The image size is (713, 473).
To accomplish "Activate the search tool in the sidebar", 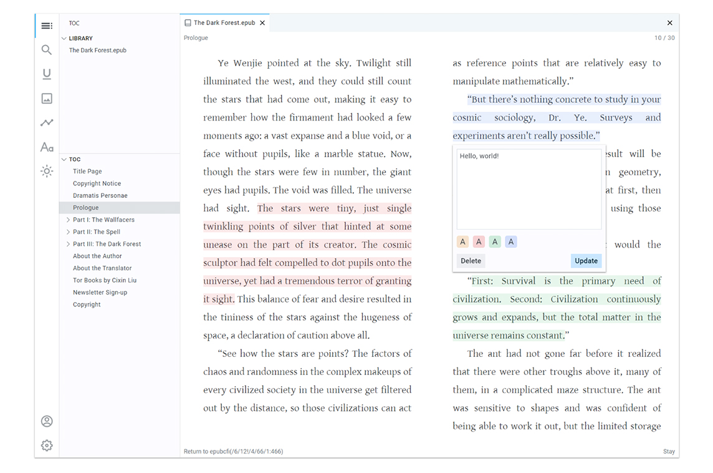I will pos(47,49).
